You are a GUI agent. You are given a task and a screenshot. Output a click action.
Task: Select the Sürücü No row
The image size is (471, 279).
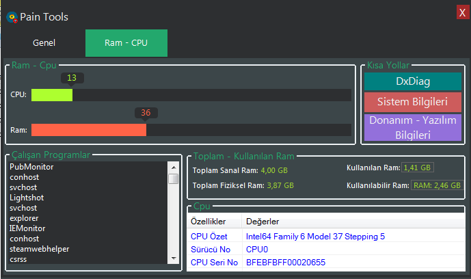[x=326, y=250]
